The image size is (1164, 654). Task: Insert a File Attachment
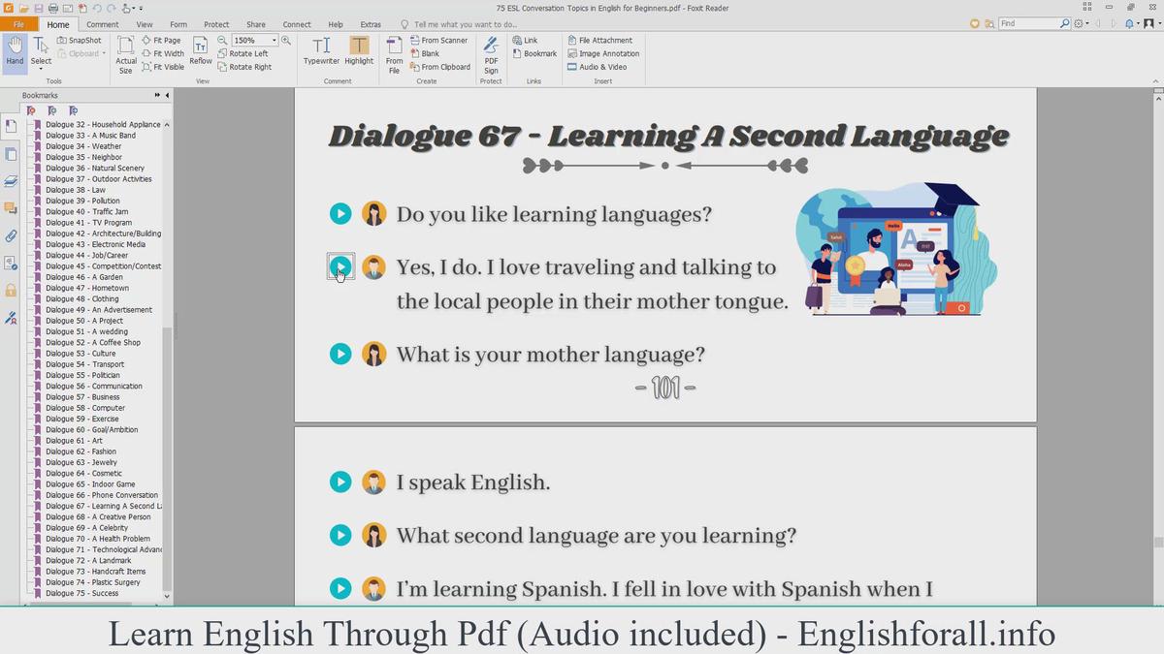(x=599, y=41)
